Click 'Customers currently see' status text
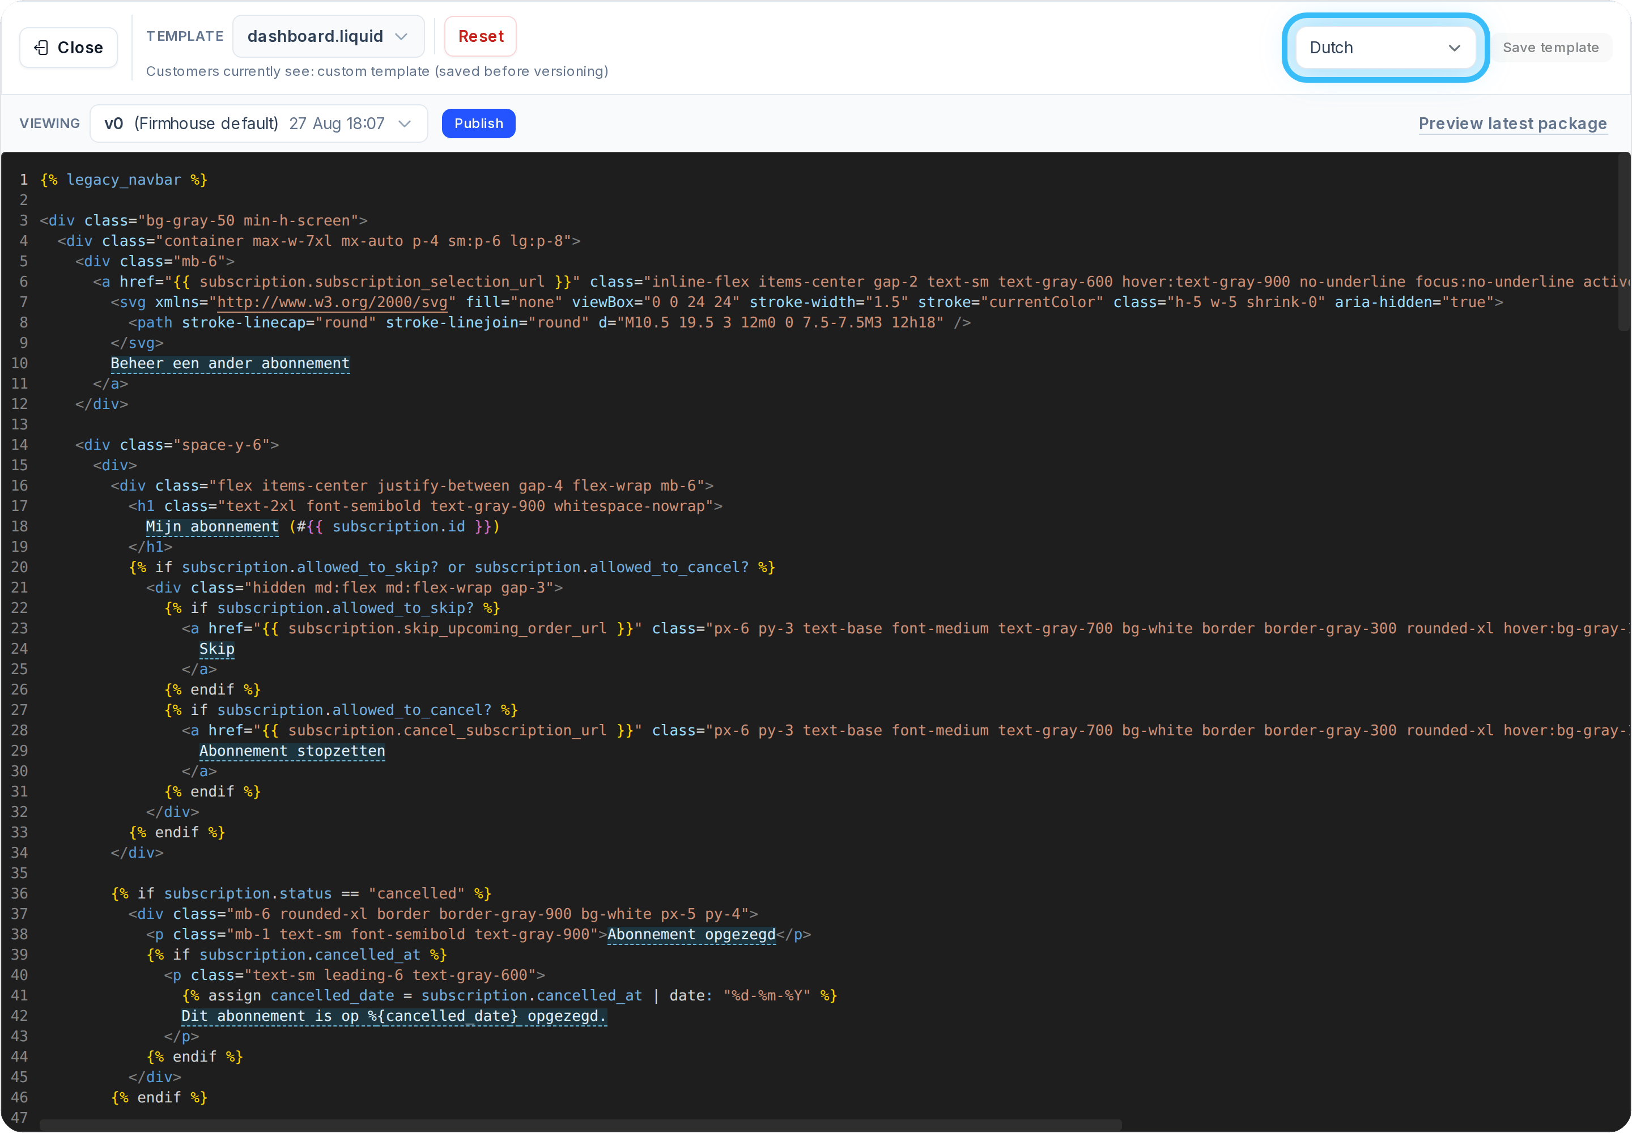Screen dimensions: 1632x1133 point(377,71)
